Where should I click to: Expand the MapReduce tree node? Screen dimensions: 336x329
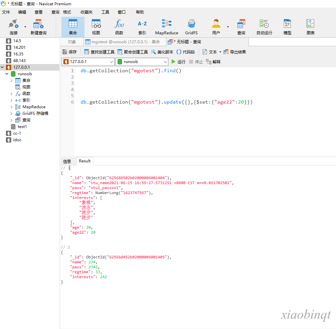coord(11,107)
